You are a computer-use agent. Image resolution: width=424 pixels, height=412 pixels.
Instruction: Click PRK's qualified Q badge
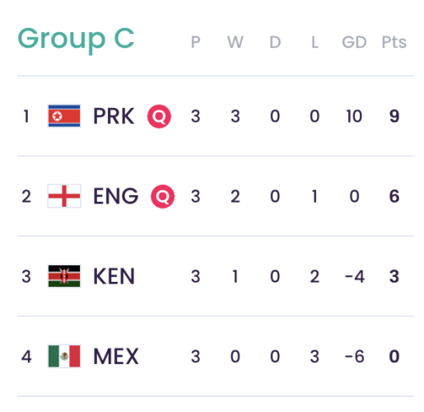coord(159,116)
